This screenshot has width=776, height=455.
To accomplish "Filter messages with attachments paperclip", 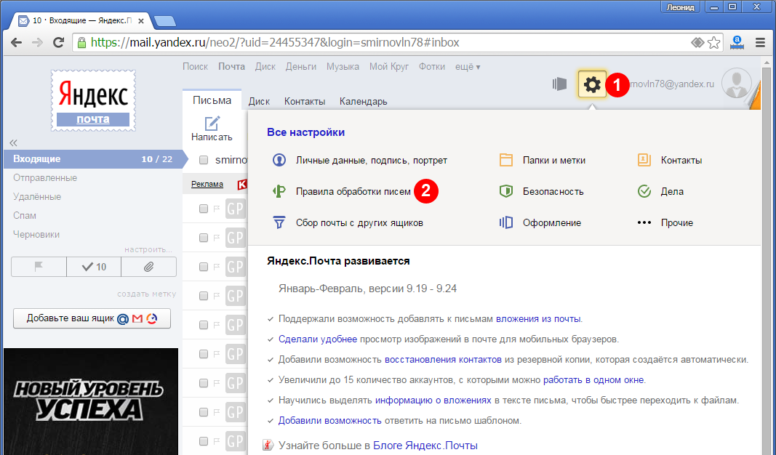I will (x=148, y=267).
